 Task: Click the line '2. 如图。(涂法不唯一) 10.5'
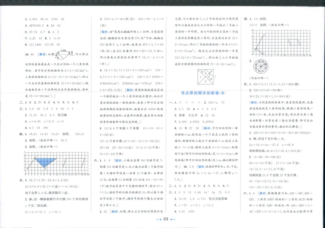[x=46, y=141]
